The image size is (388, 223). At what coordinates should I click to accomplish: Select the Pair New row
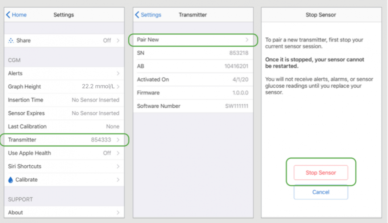[193, 40]
